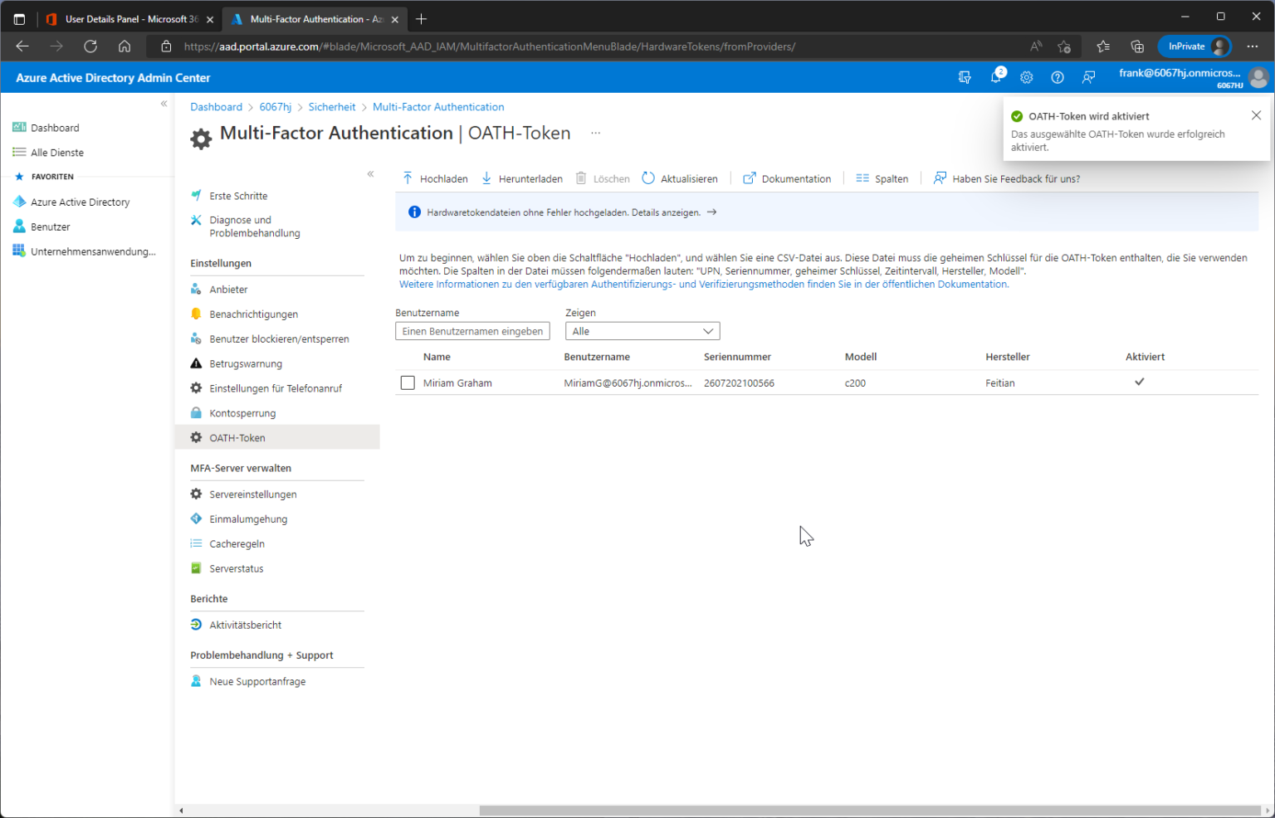The image size is (1275, 818).
Task: Open Kontosperrung settings
Action: tap(242, 412)
